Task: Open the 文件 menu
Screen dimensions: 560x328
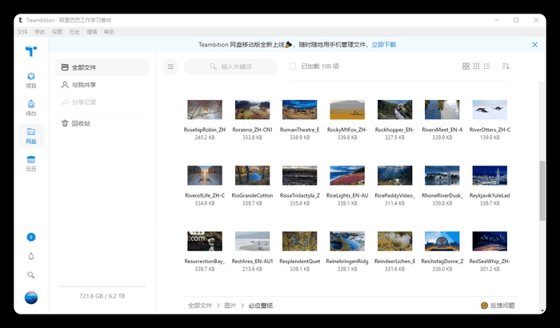Action: click(22, 32)
